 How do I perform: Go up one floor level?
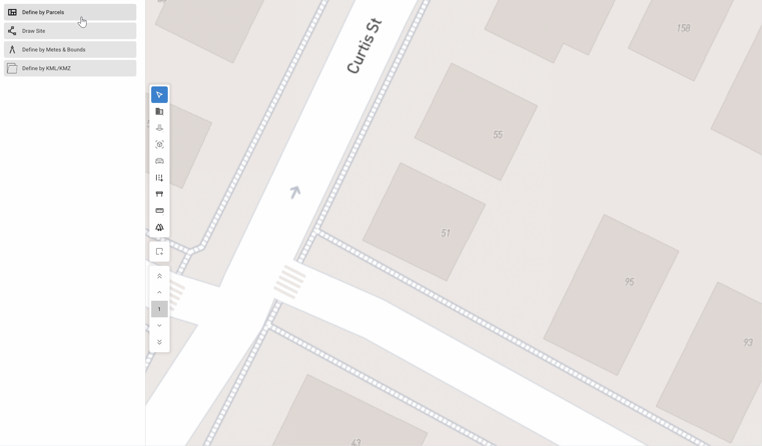pos(159,292)
